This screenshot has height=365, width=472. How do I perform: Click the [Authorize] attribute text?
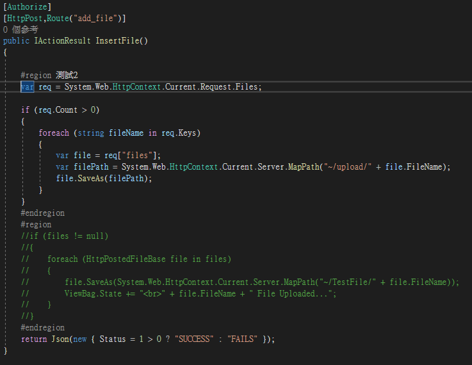pos(27,6)
